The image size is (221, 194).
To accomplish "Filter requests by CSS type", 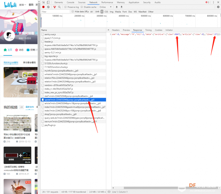I will (106, 11).
